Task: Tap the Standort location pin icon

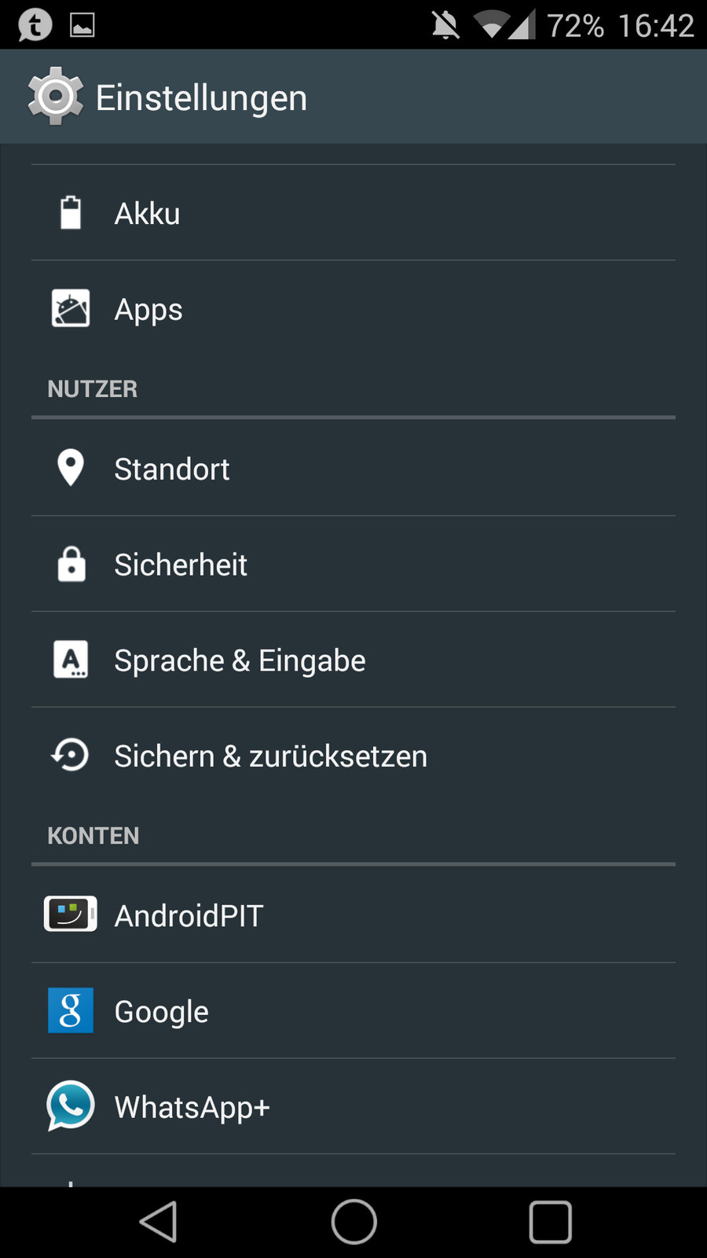Action: (71, 468)
